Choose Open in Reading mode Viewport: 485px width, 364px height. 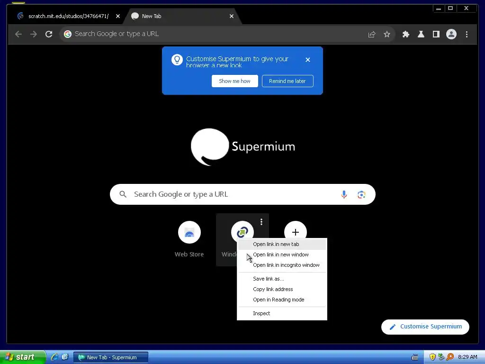[282, 300]
